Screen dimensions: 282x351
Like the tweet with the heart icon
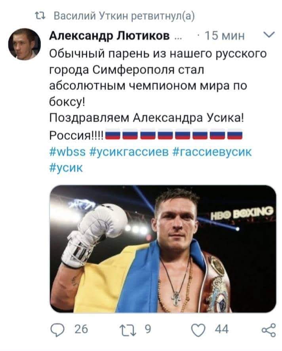click(x=199, y=329)
